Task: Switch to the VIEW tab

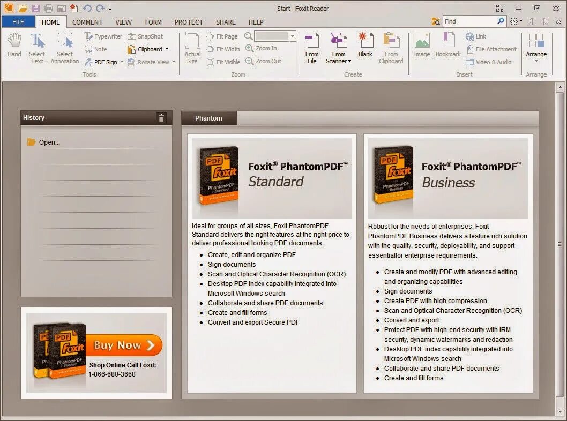Action: pos(123,22)
